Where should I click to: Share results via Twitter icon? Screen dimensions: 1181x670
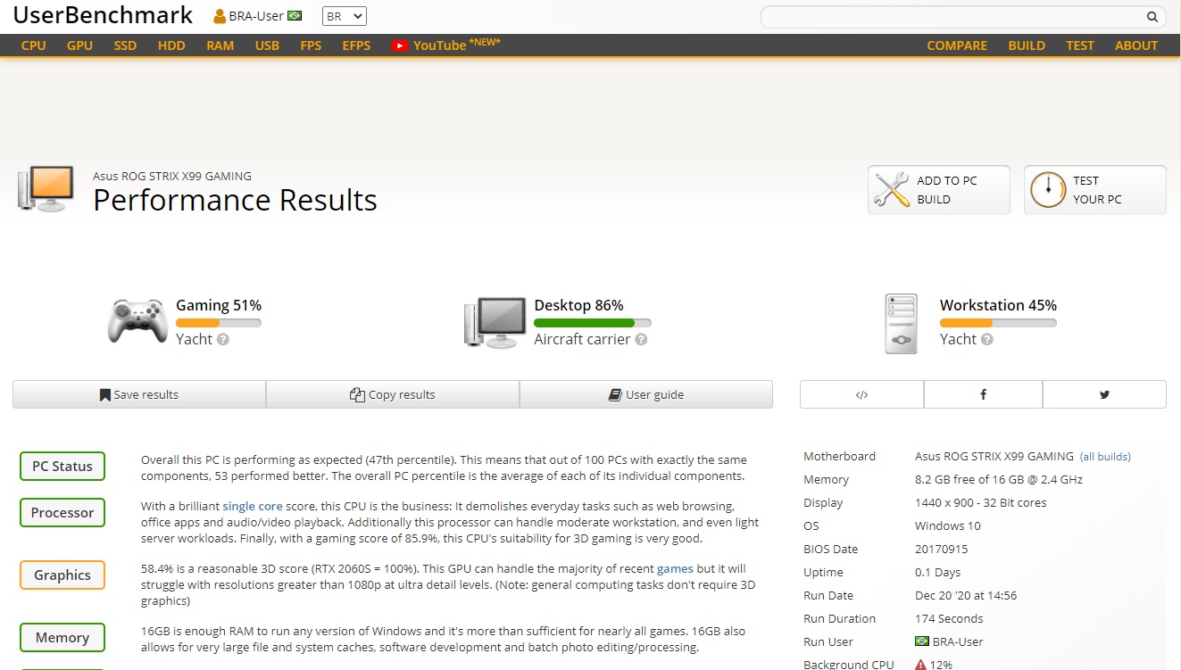[1104, 394]
